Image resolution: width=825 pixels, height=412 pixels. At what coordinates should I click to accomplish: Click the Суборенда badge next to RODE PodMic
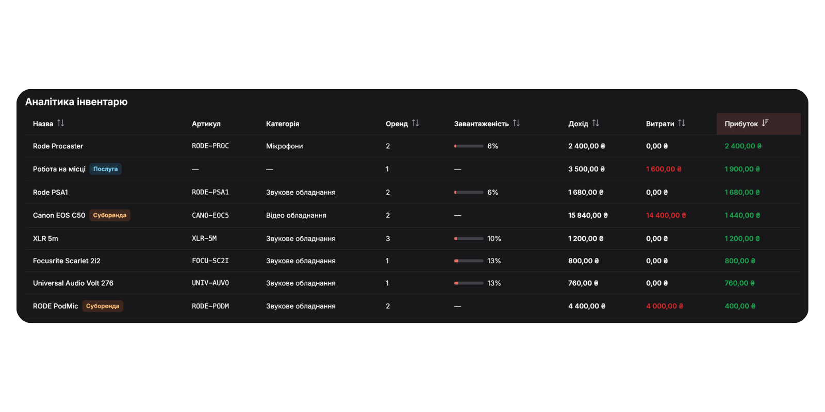[x=103, y=306]
